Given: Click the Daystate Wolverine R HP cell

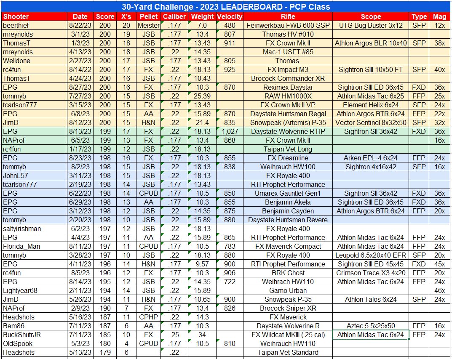Looking at the screenshot, I should 288,131.
